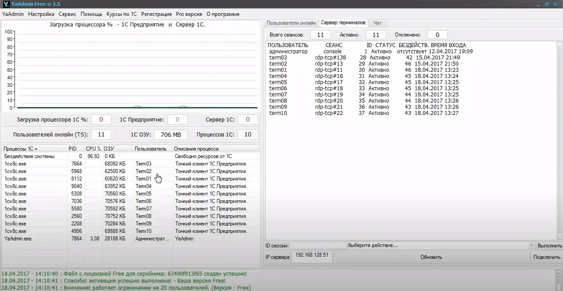This screenshot has width=563, height=291.
Task: Click the Процессов 1С value box
Action: click(x=248, y=135)
